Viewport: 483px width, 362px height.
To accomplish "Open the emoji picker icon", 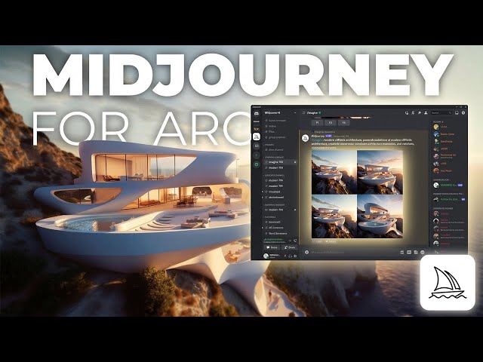I will coord(423,252).
